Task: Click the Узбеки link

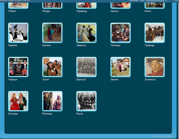Action: pos(12,11)
